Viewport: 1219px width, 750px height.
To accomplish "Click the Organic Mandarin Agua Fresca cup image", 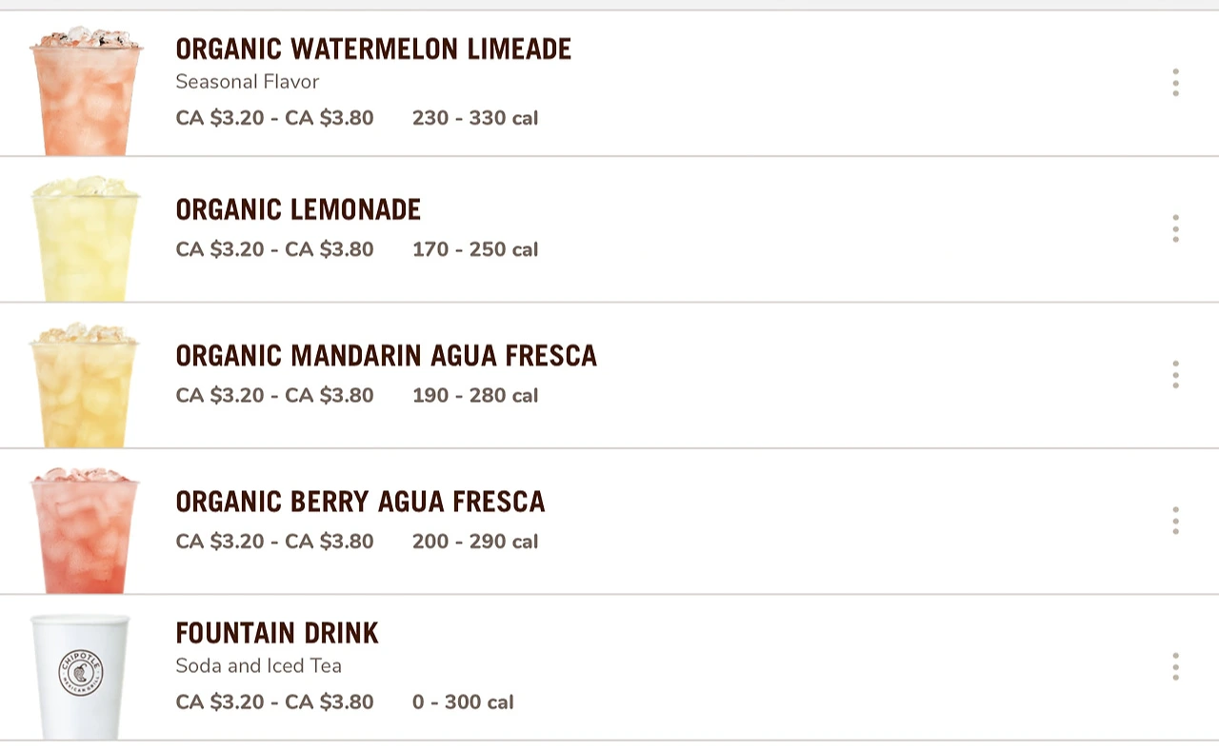I will 85,385.
